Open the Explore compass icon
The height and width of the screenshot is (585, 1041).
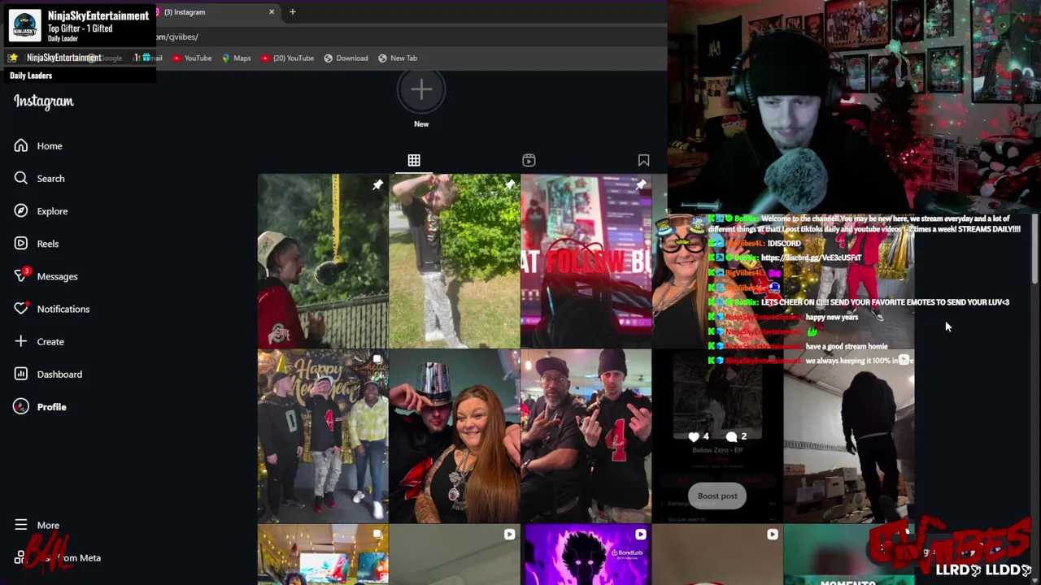tap(21, 210)
